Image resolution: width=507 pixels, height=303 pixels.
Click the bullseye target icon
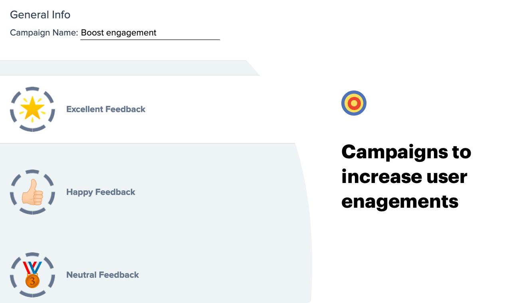[354, 103]
